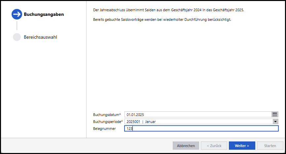This screenshot has width=286, height=154.
Task: Click the gray circle icon for Bereichsauswahl
Action: [x=17, y=37]
